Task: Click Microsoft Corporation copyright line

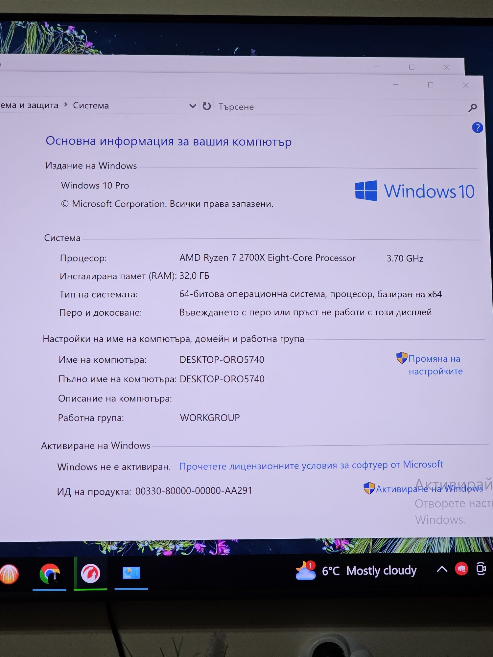Action: click(167, 204)
